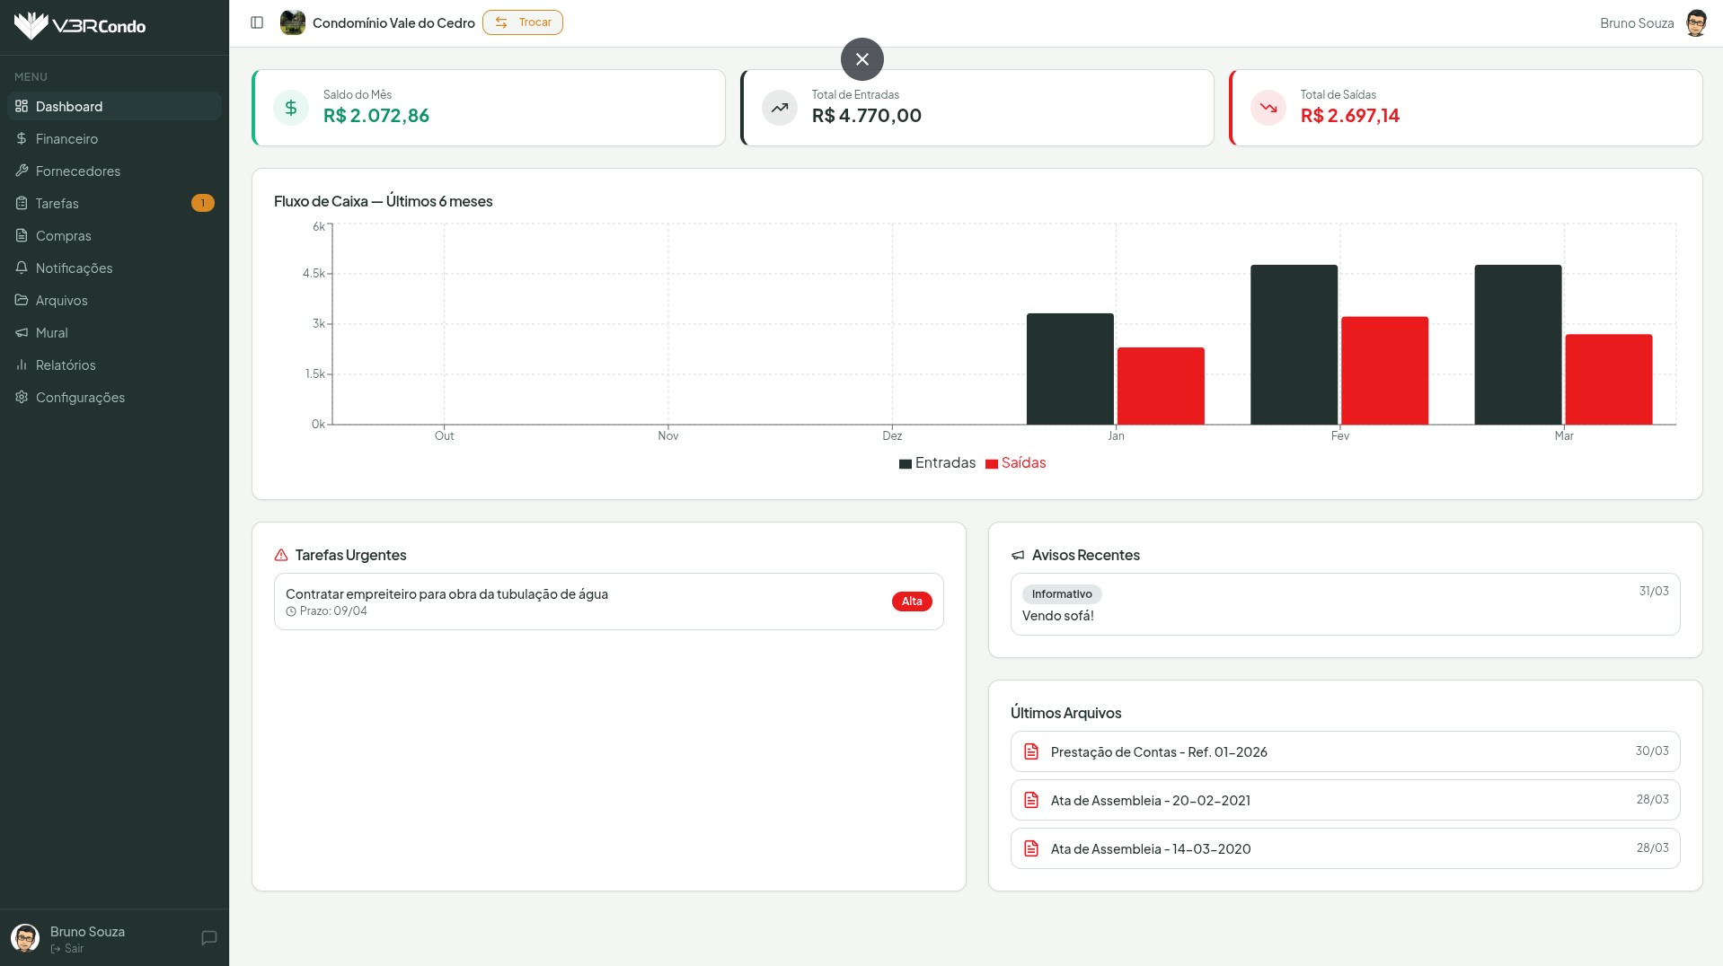Image resolution: width=1723 pixels, height=966 pixels.
Task: Open Notificações from the sidebar
Action: click(74, 268)
